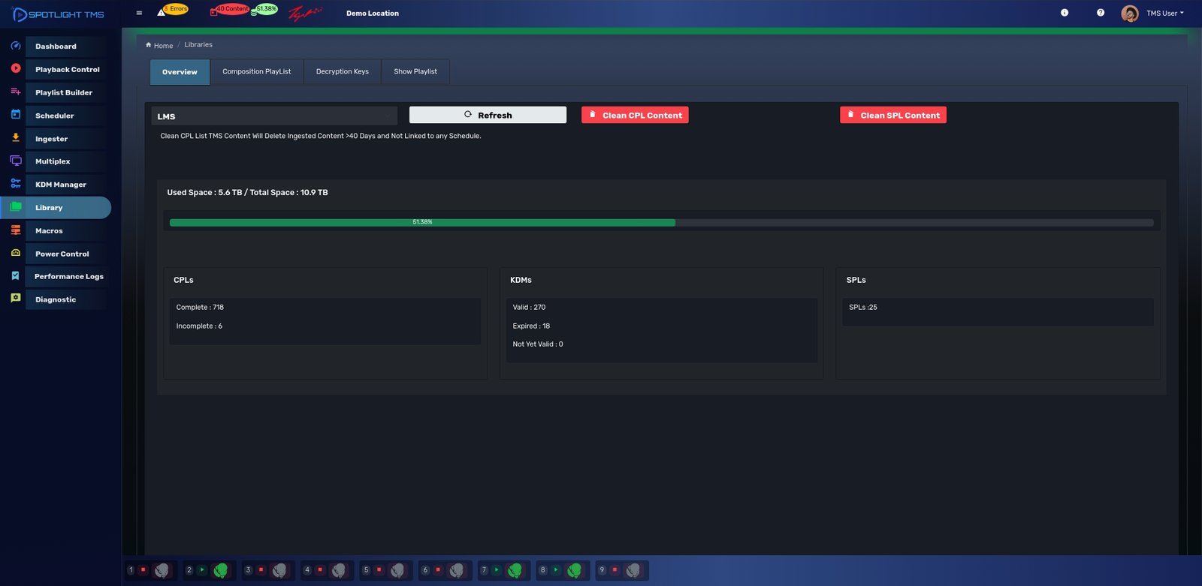Click the Ingester download icon

click(16, 138)
